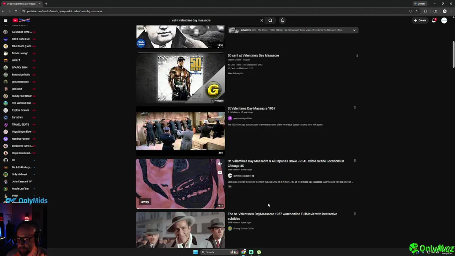Open The Windmill Bar subscription
Viewport: 455px width, 256px height.
click(x=20, y=103)
